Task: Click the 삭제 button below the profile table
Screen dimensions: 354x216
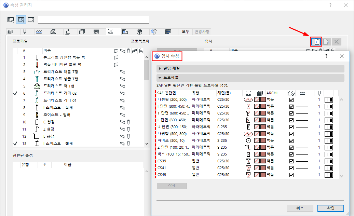Action: 172,186
